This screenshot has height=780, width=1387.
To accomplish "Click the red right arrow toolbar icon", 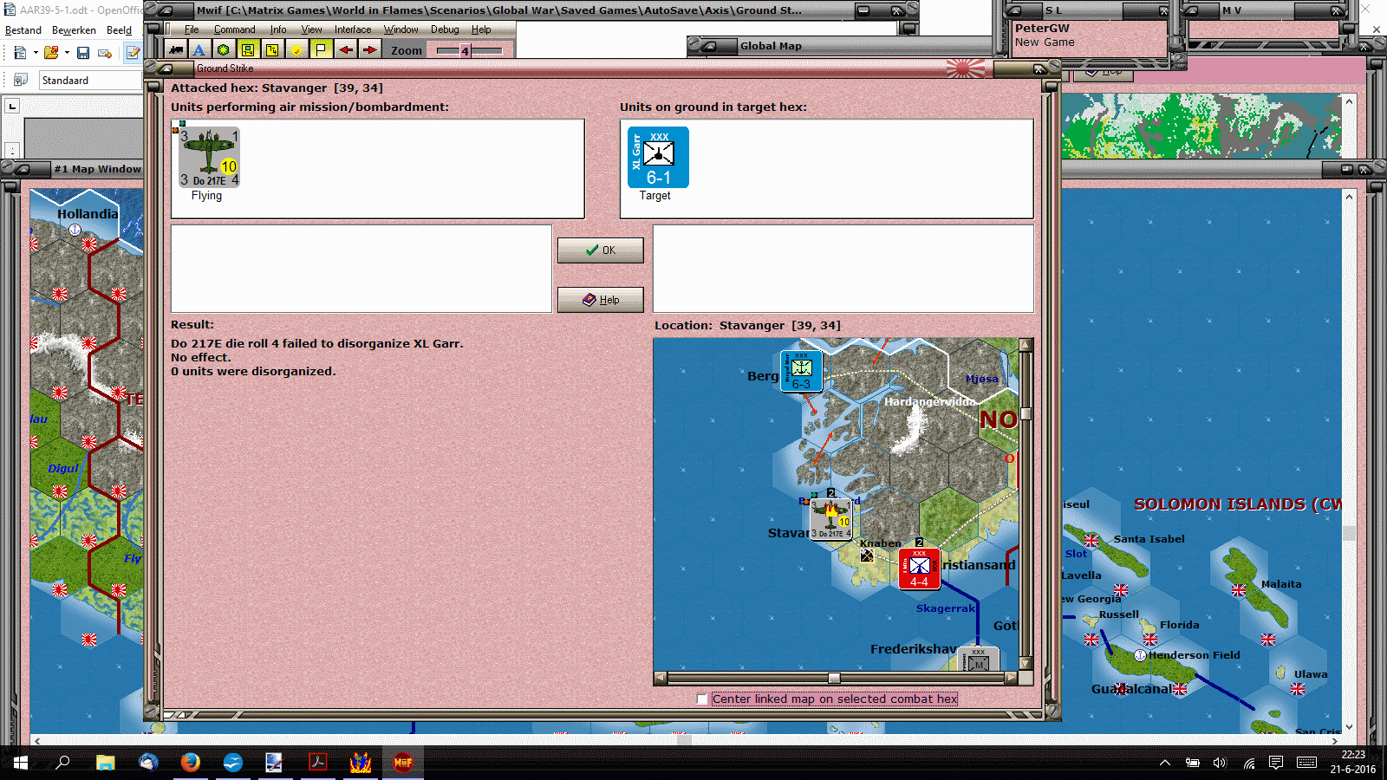I will pyautogui.click(x=369, y=50).
